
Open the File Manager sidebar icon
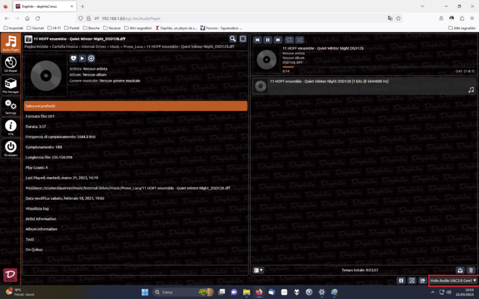point(10,86)
